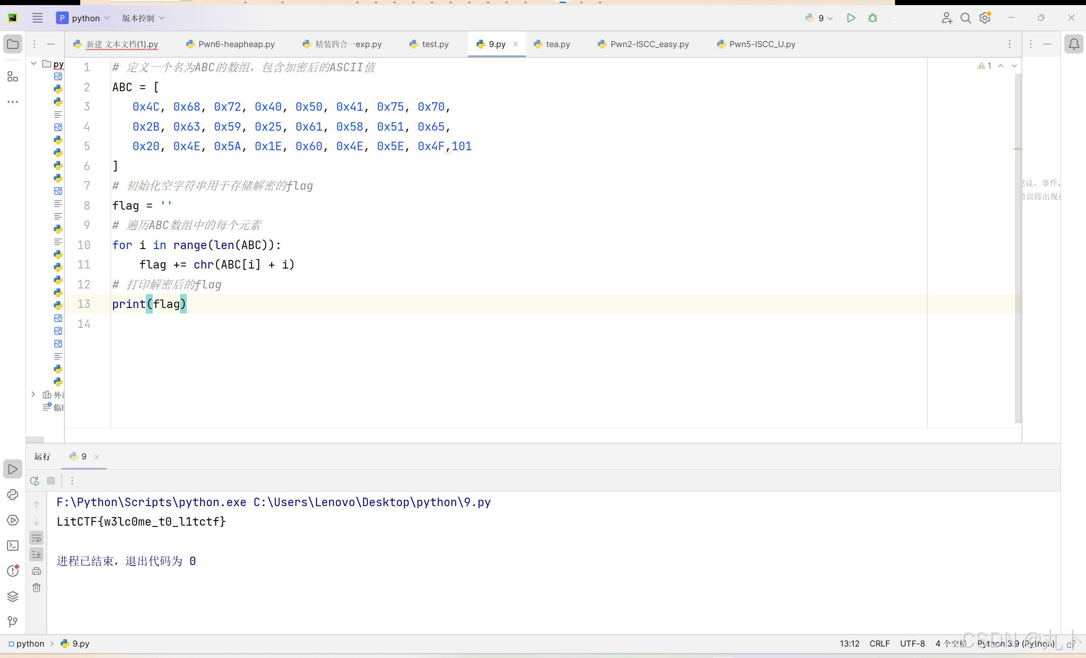Image resolution: width=1086 pixels, height=658 pixels.
Task: Open the Git version control window
Action: click(13, 622)
